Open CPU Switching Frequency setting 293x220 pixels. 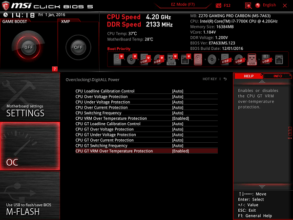tap(146, 113)
